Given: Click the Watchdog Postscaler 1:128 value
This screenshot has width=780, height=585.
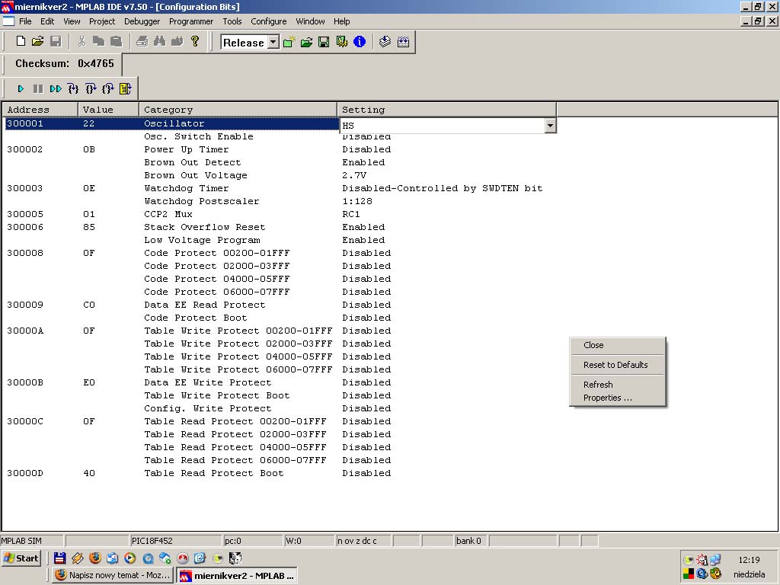Looking at the screenshot, I should click(x=357, y=201).
